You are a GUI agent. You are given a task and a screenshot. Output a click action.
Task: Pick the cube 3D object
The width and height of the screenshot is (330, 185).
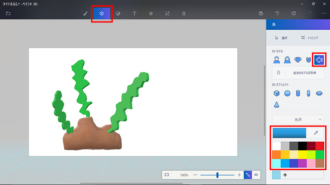pyautogui.click(x=277, y=93)
